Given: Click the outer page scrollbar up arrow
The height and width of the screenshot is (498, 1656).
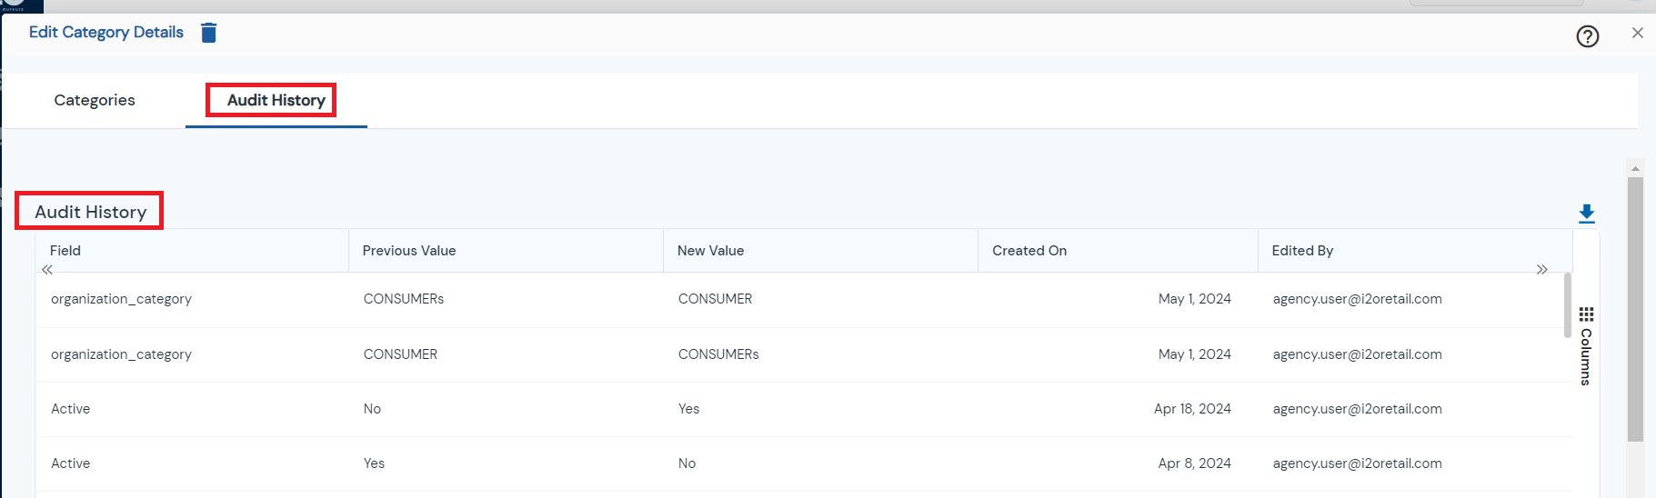Looking at the screenshot, I should (x=1635, y=168).
